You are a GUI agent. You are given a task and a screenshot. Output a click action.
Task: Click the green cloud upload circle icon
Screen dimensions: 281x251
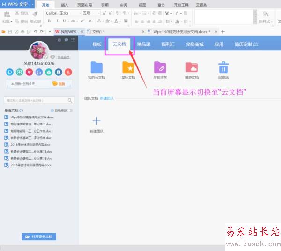coord(49,72)
